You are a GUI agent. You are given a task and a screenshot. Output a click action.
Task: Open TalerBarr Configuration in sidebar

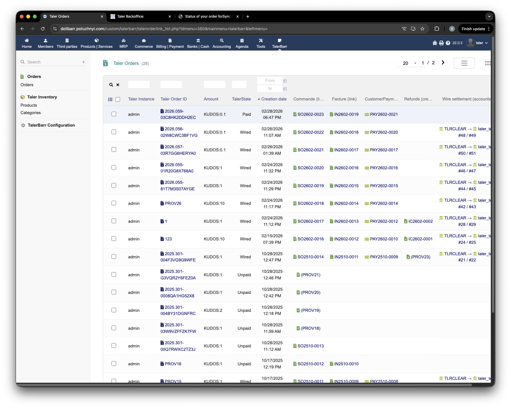51,125
